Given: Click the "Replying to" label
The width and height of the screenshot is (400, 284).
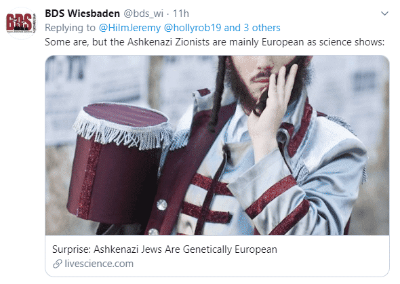Looking at the screenshot, I should pos(70,28).
